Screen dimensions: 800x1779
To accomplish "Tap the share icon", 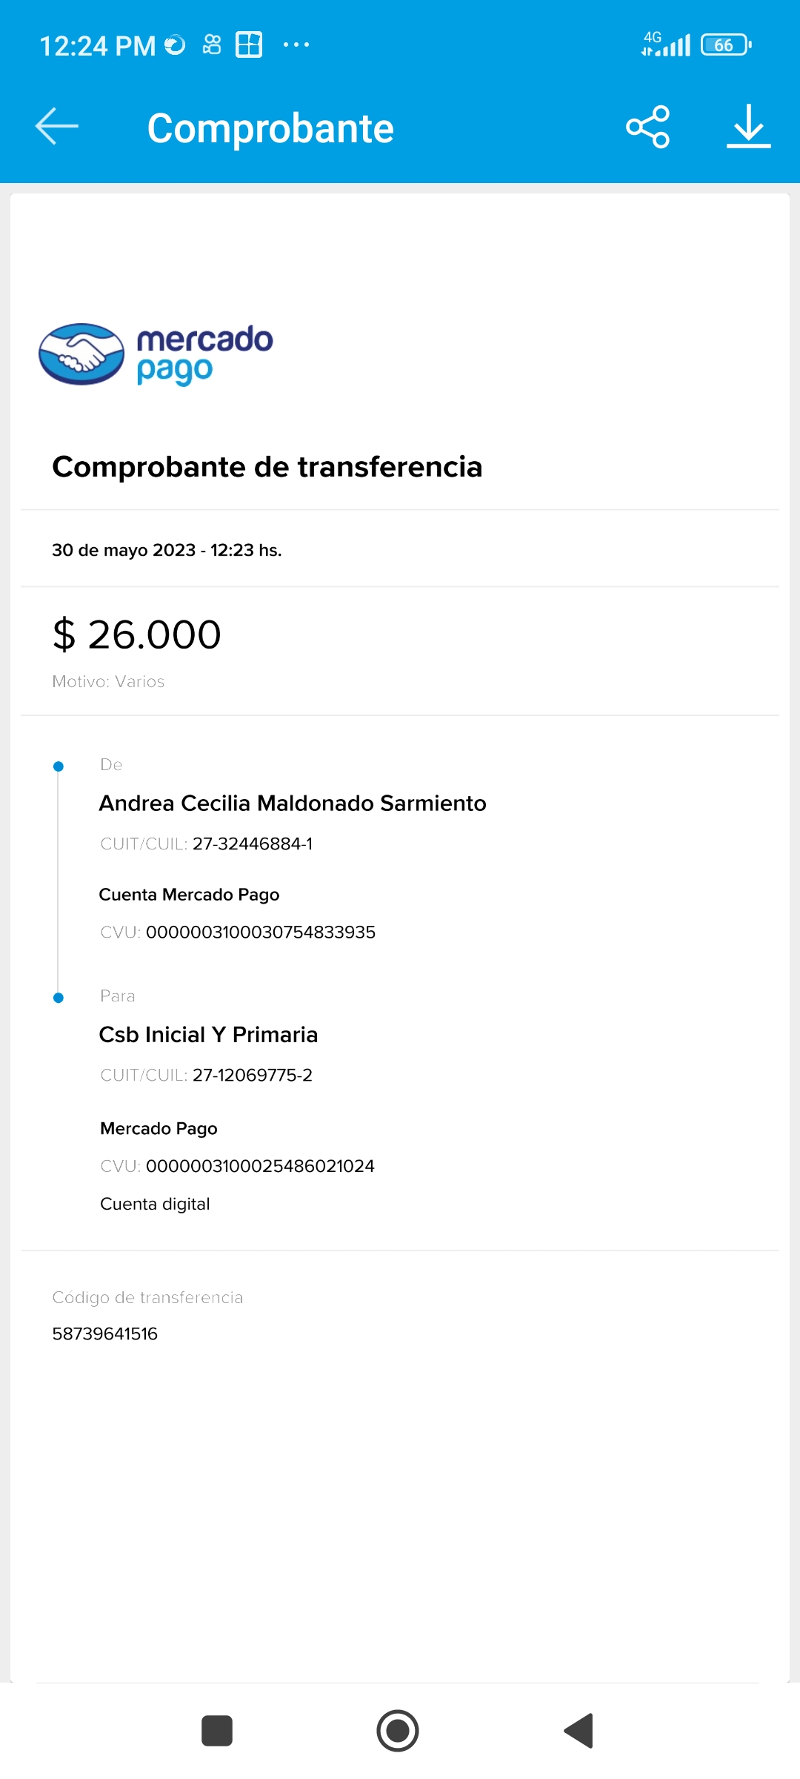I will [x=647, y=127].
